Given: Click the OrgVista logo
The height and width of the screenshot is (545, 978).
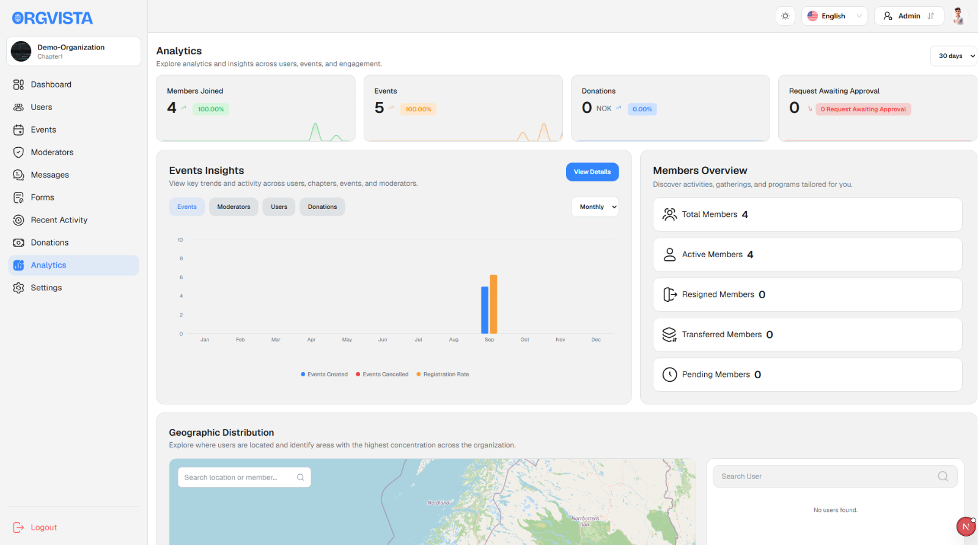Looking at the screenshot, I should tap(53, 18).
